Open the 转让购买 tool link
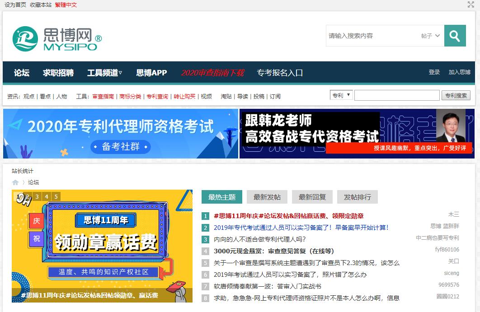Screen dimensions: 480x312 [184, 96]
